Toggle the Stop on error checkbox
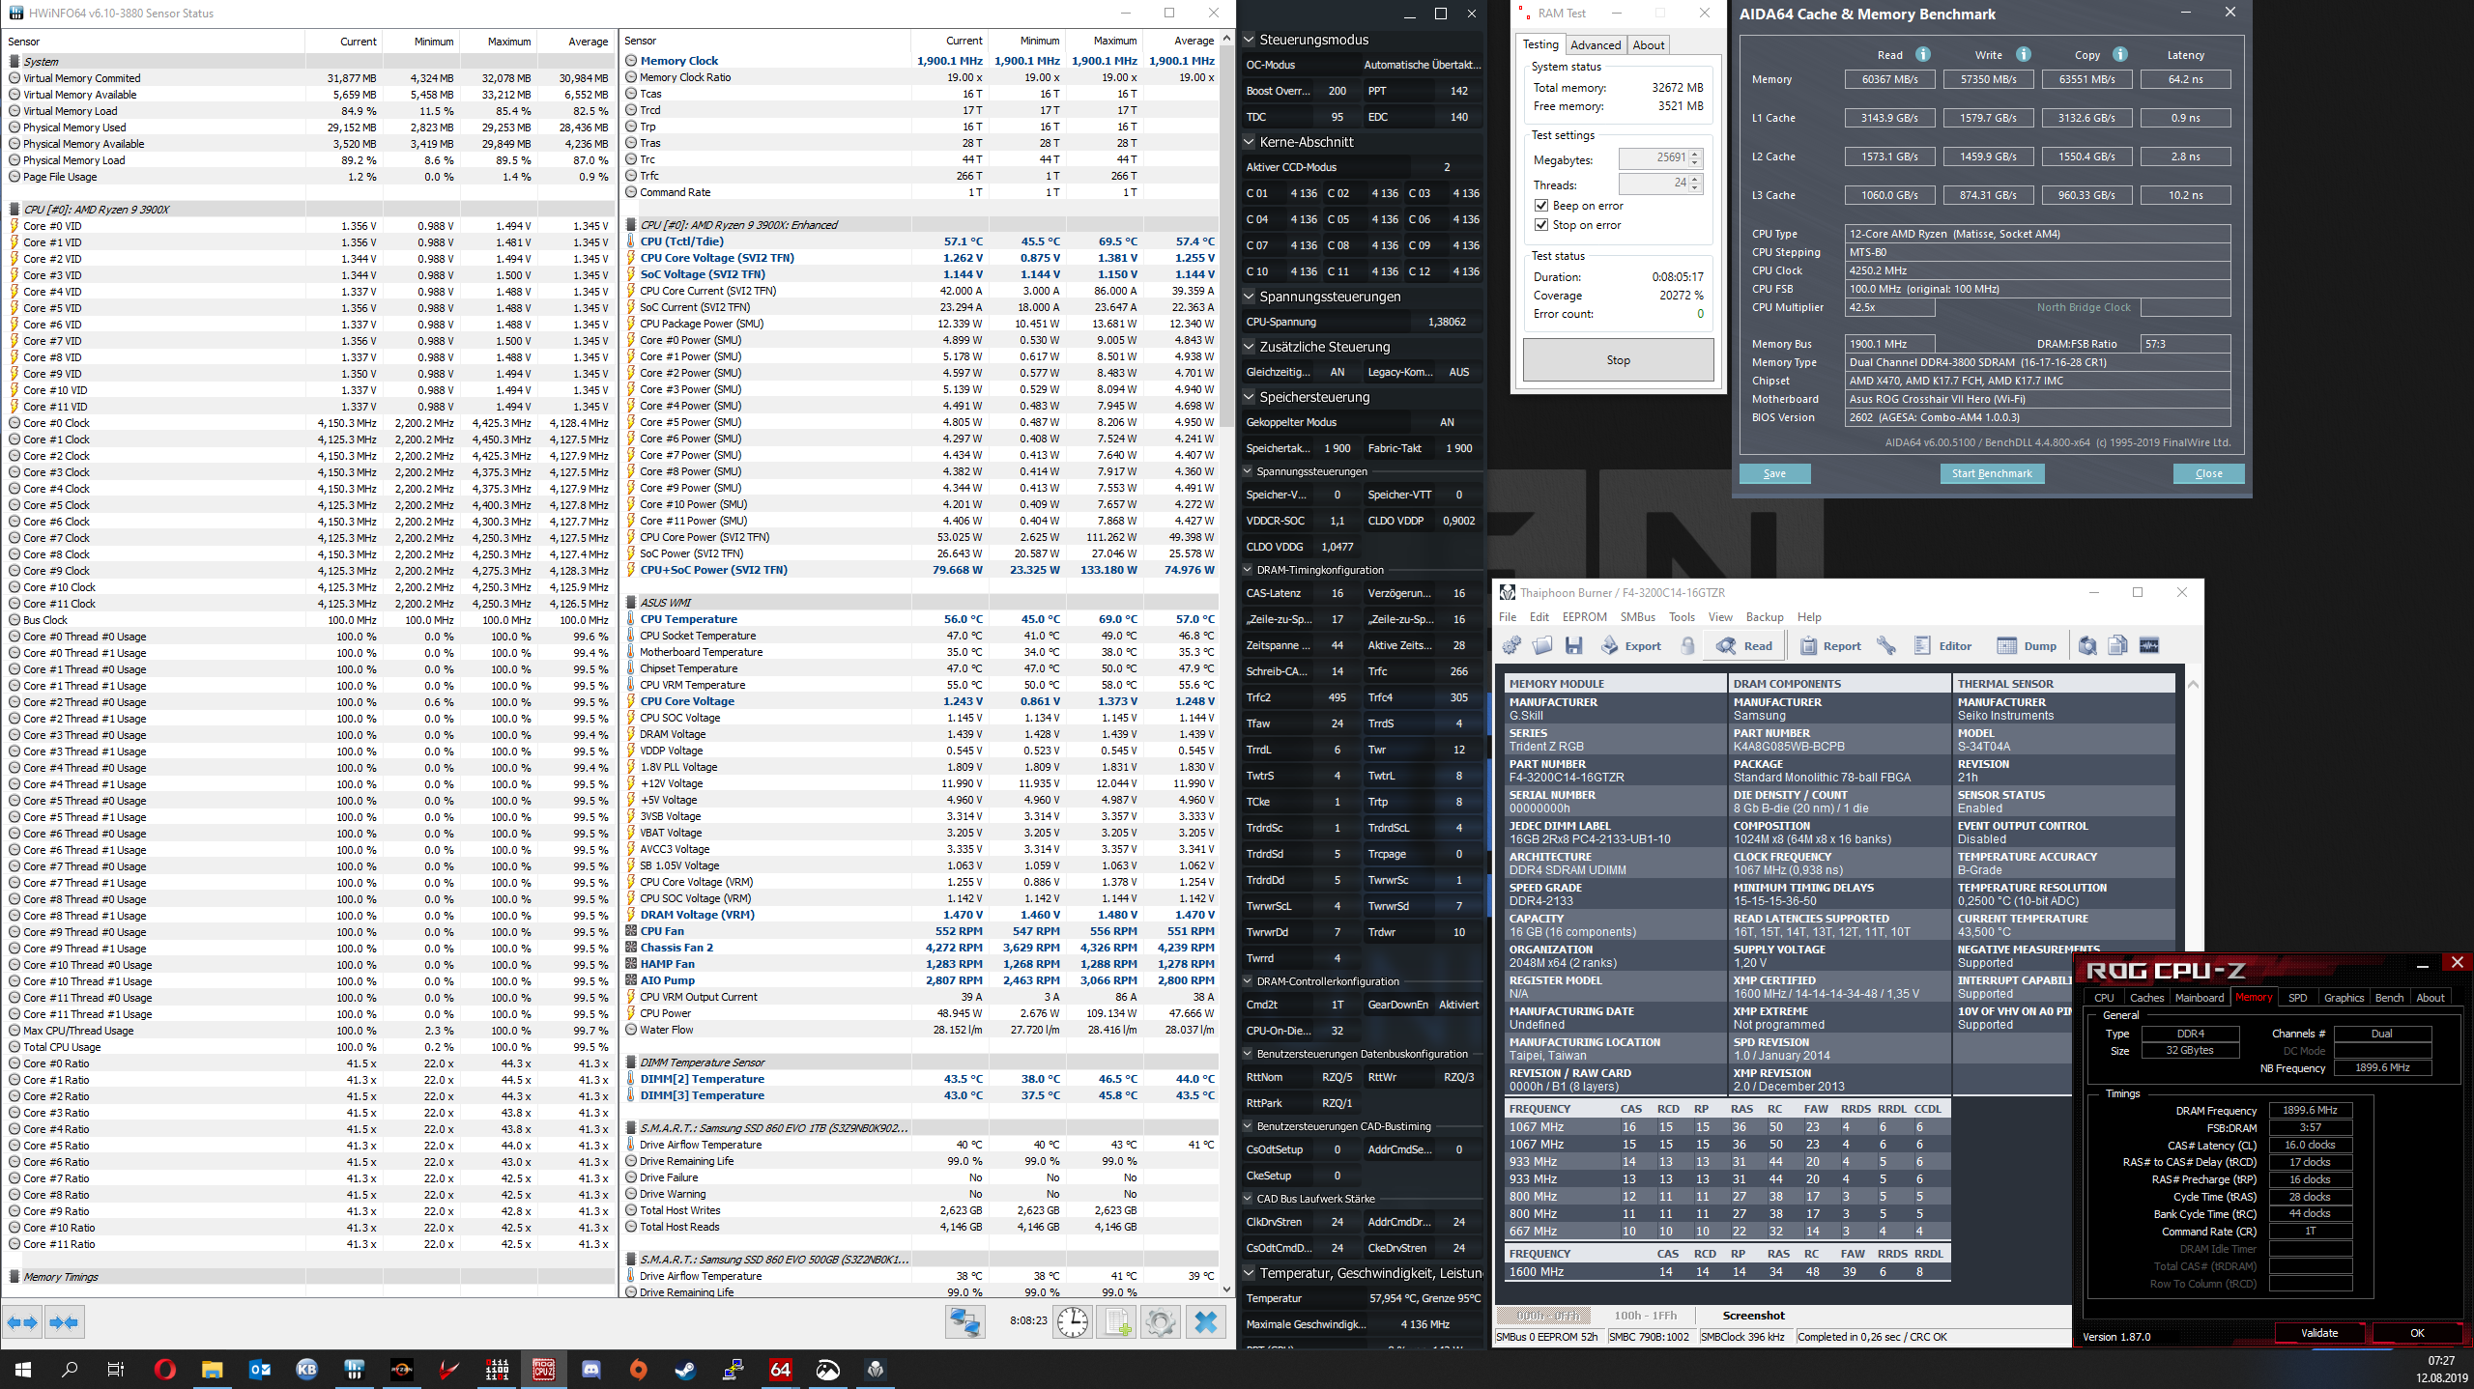This screenshot has height=1389, width=2474. [x=1542, y=225]
